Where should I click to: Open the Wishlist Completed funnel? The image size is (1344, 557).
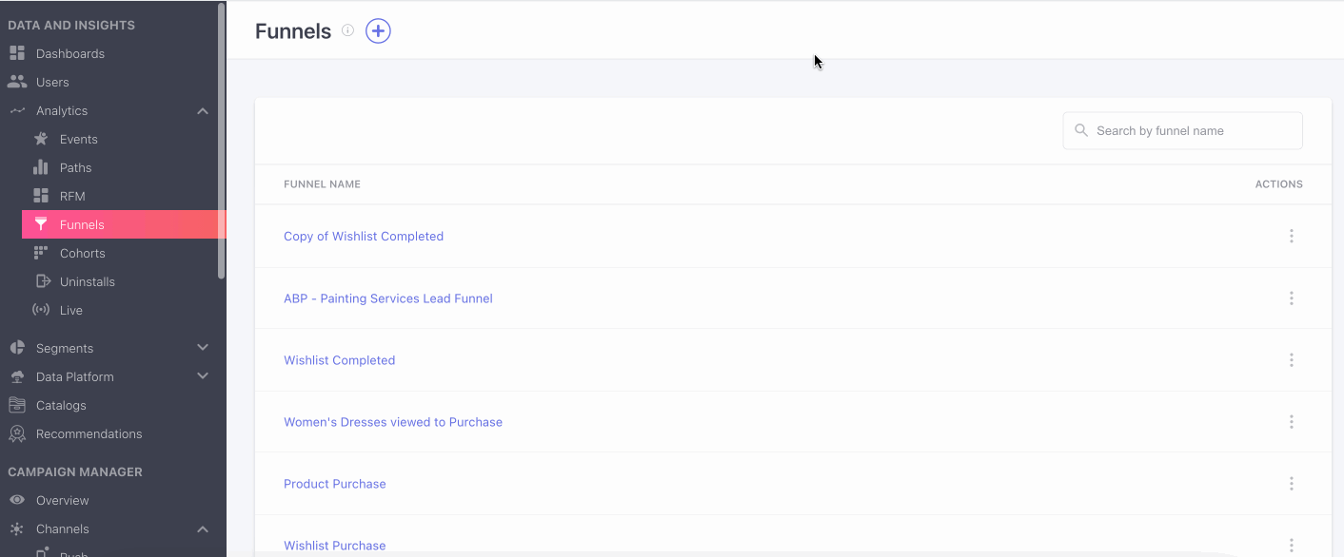click(x=340, y=360)
